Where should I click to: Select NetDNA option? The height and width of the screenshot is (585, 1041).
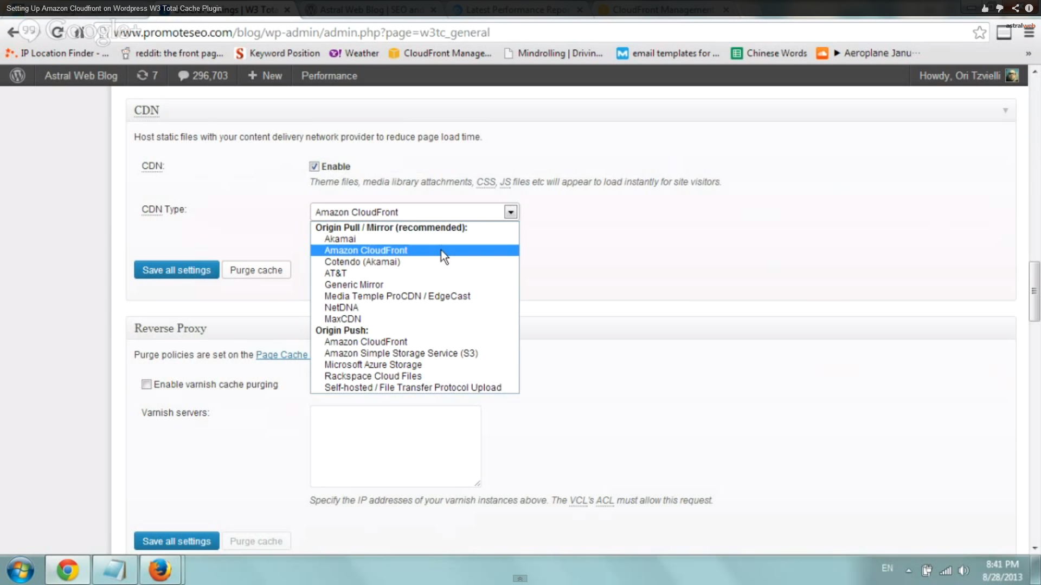tap(414, 308)
